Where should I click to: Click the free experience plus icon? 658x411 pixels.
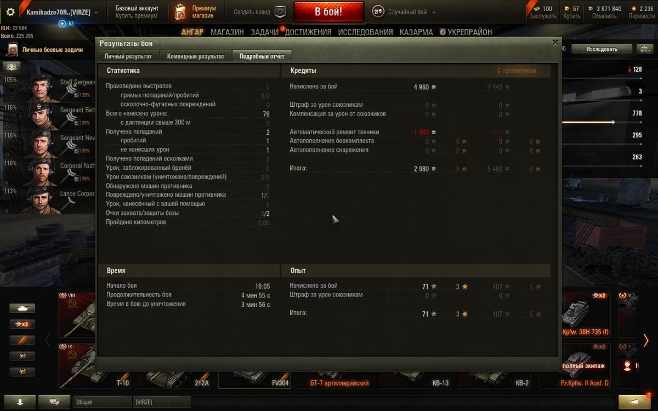click(62, 24)
